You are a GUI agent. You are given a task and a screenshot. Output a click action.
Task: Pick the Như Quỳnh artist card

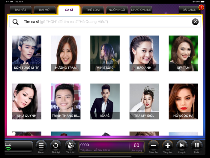pos(27,101)
